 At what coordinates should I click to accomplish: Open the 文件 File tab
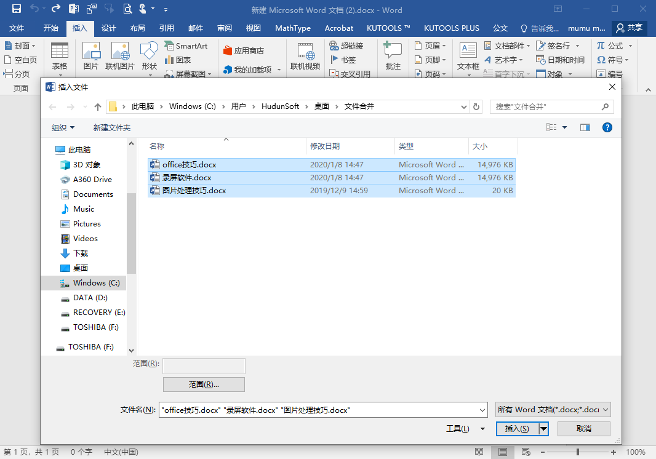tap(17, 28)
